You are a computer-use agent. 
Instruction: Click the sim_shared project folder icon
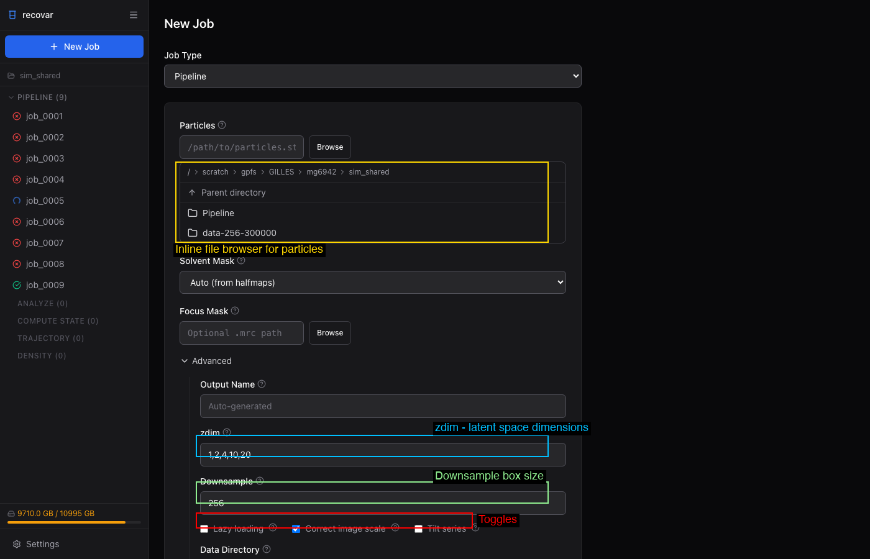coord(11,76)
